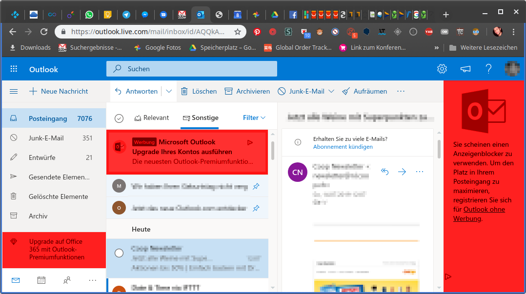Viewport: 526px width, 294px height.
Task: Switch to the Facebook browser tab
Action: (293, 15)
